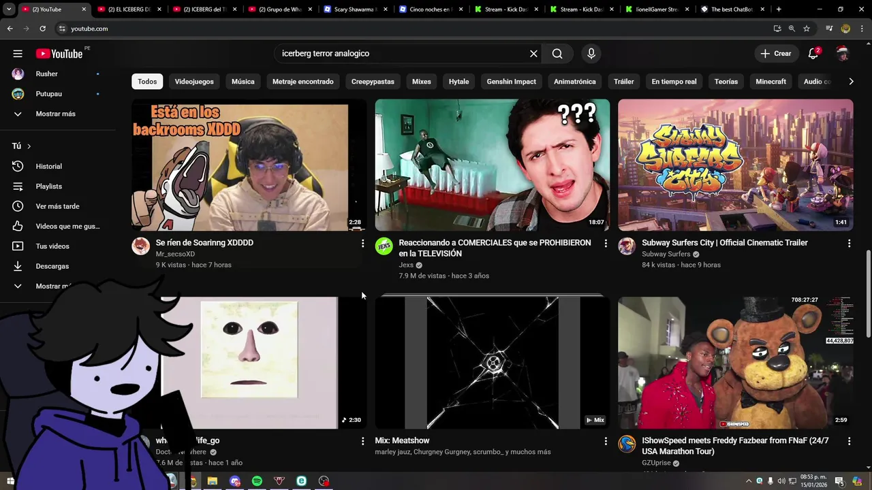Image resolution: width=872 pixels, height=490 pixels.
Task: Open Ver más tarde in the sidebar
Action: tap(57, 206)
